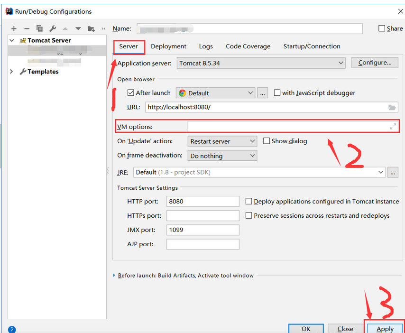Click the Tomcat Server cat icon
Viewport: 405px width, 333px height.
23,41
